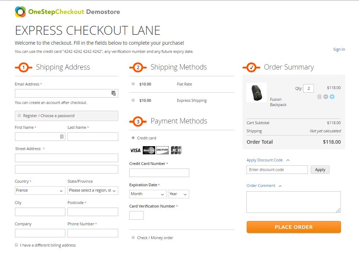Click the Card Verification Number field
The height and width of the screenshot is (259, 359).
click(136, 215)
